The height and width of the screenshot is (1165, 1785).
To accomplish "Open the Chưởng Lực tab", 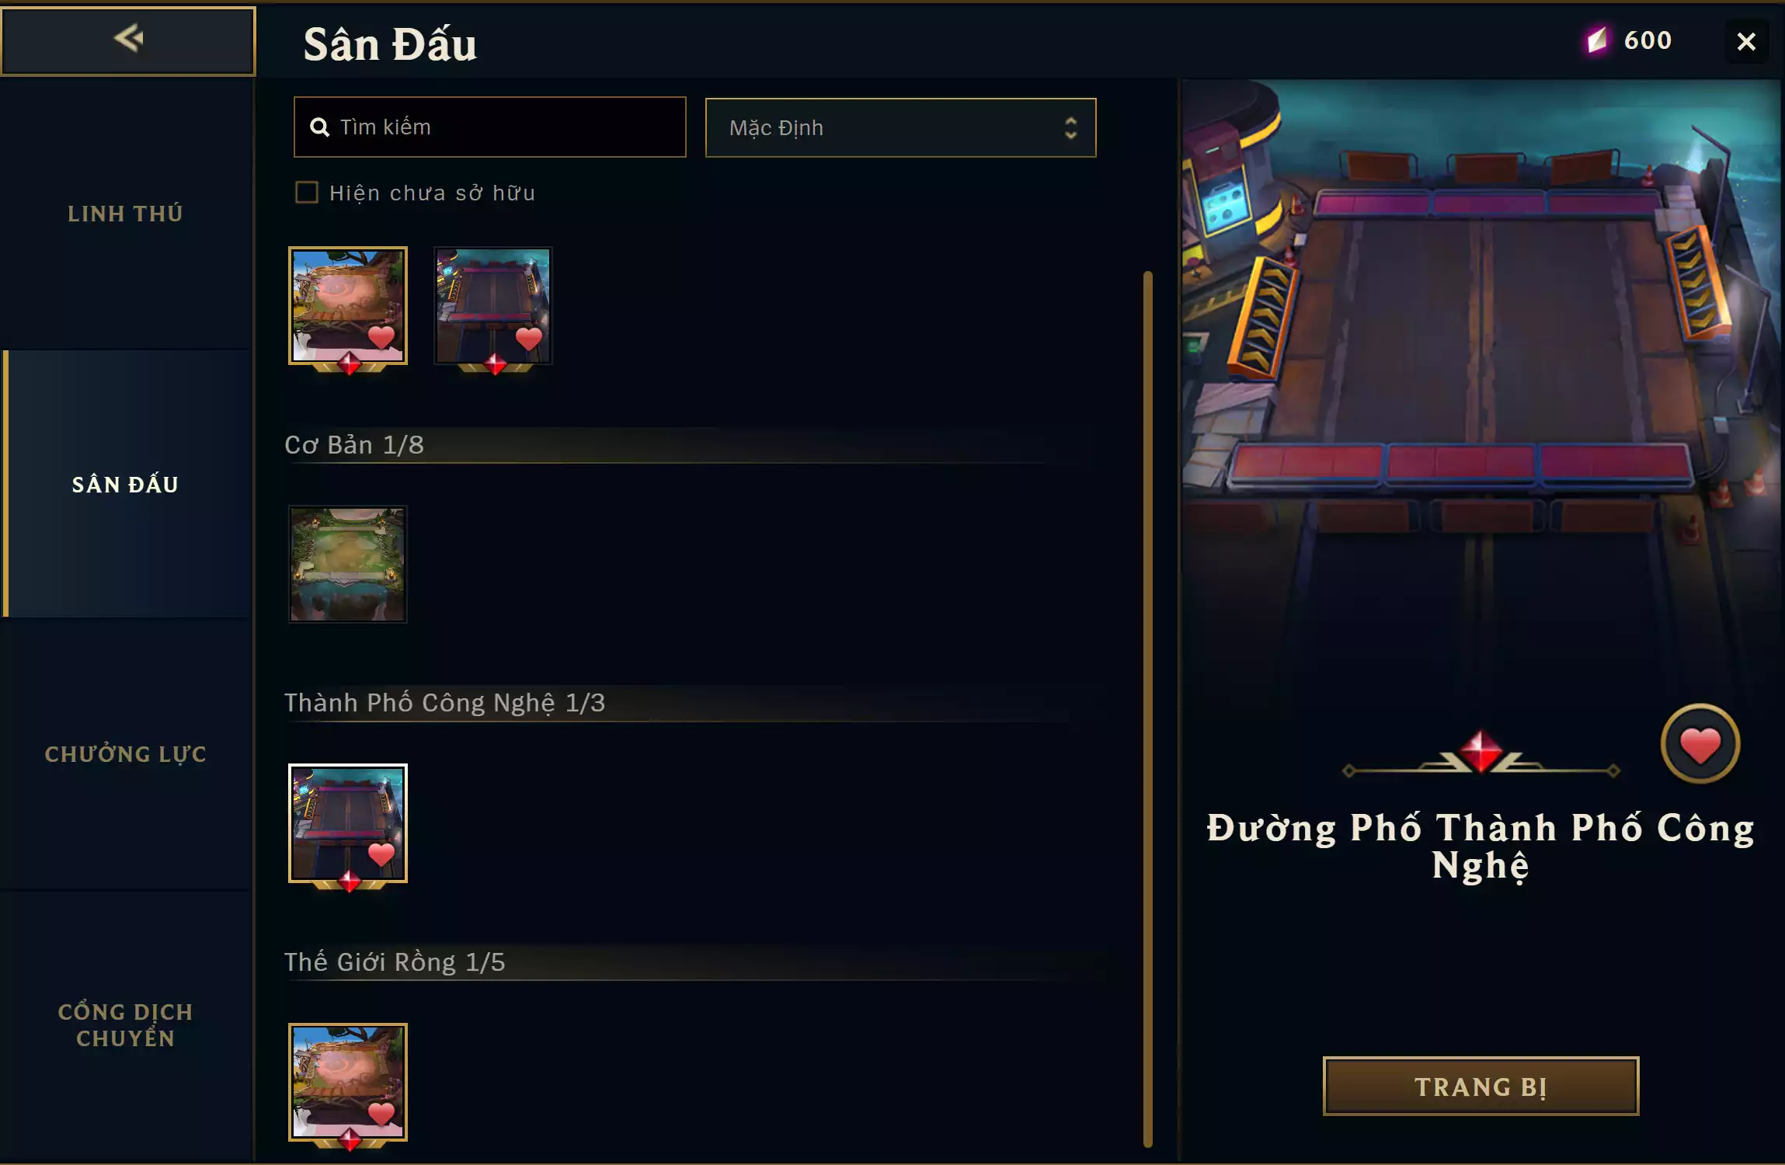I will coord(126,754).
